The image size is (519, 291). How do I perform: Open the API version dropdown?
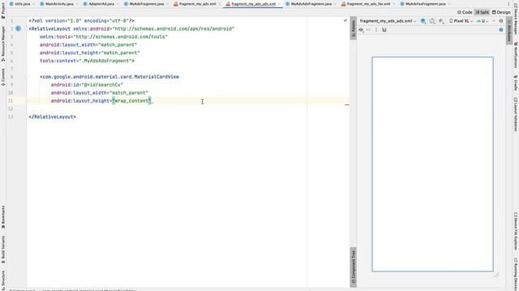click(x=483, y=21)
